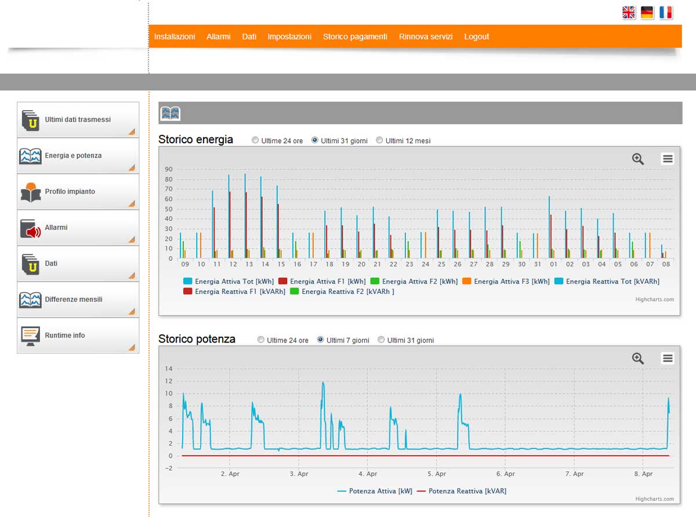Click the chart book icon in the gray header

click(x=171, y=113)
